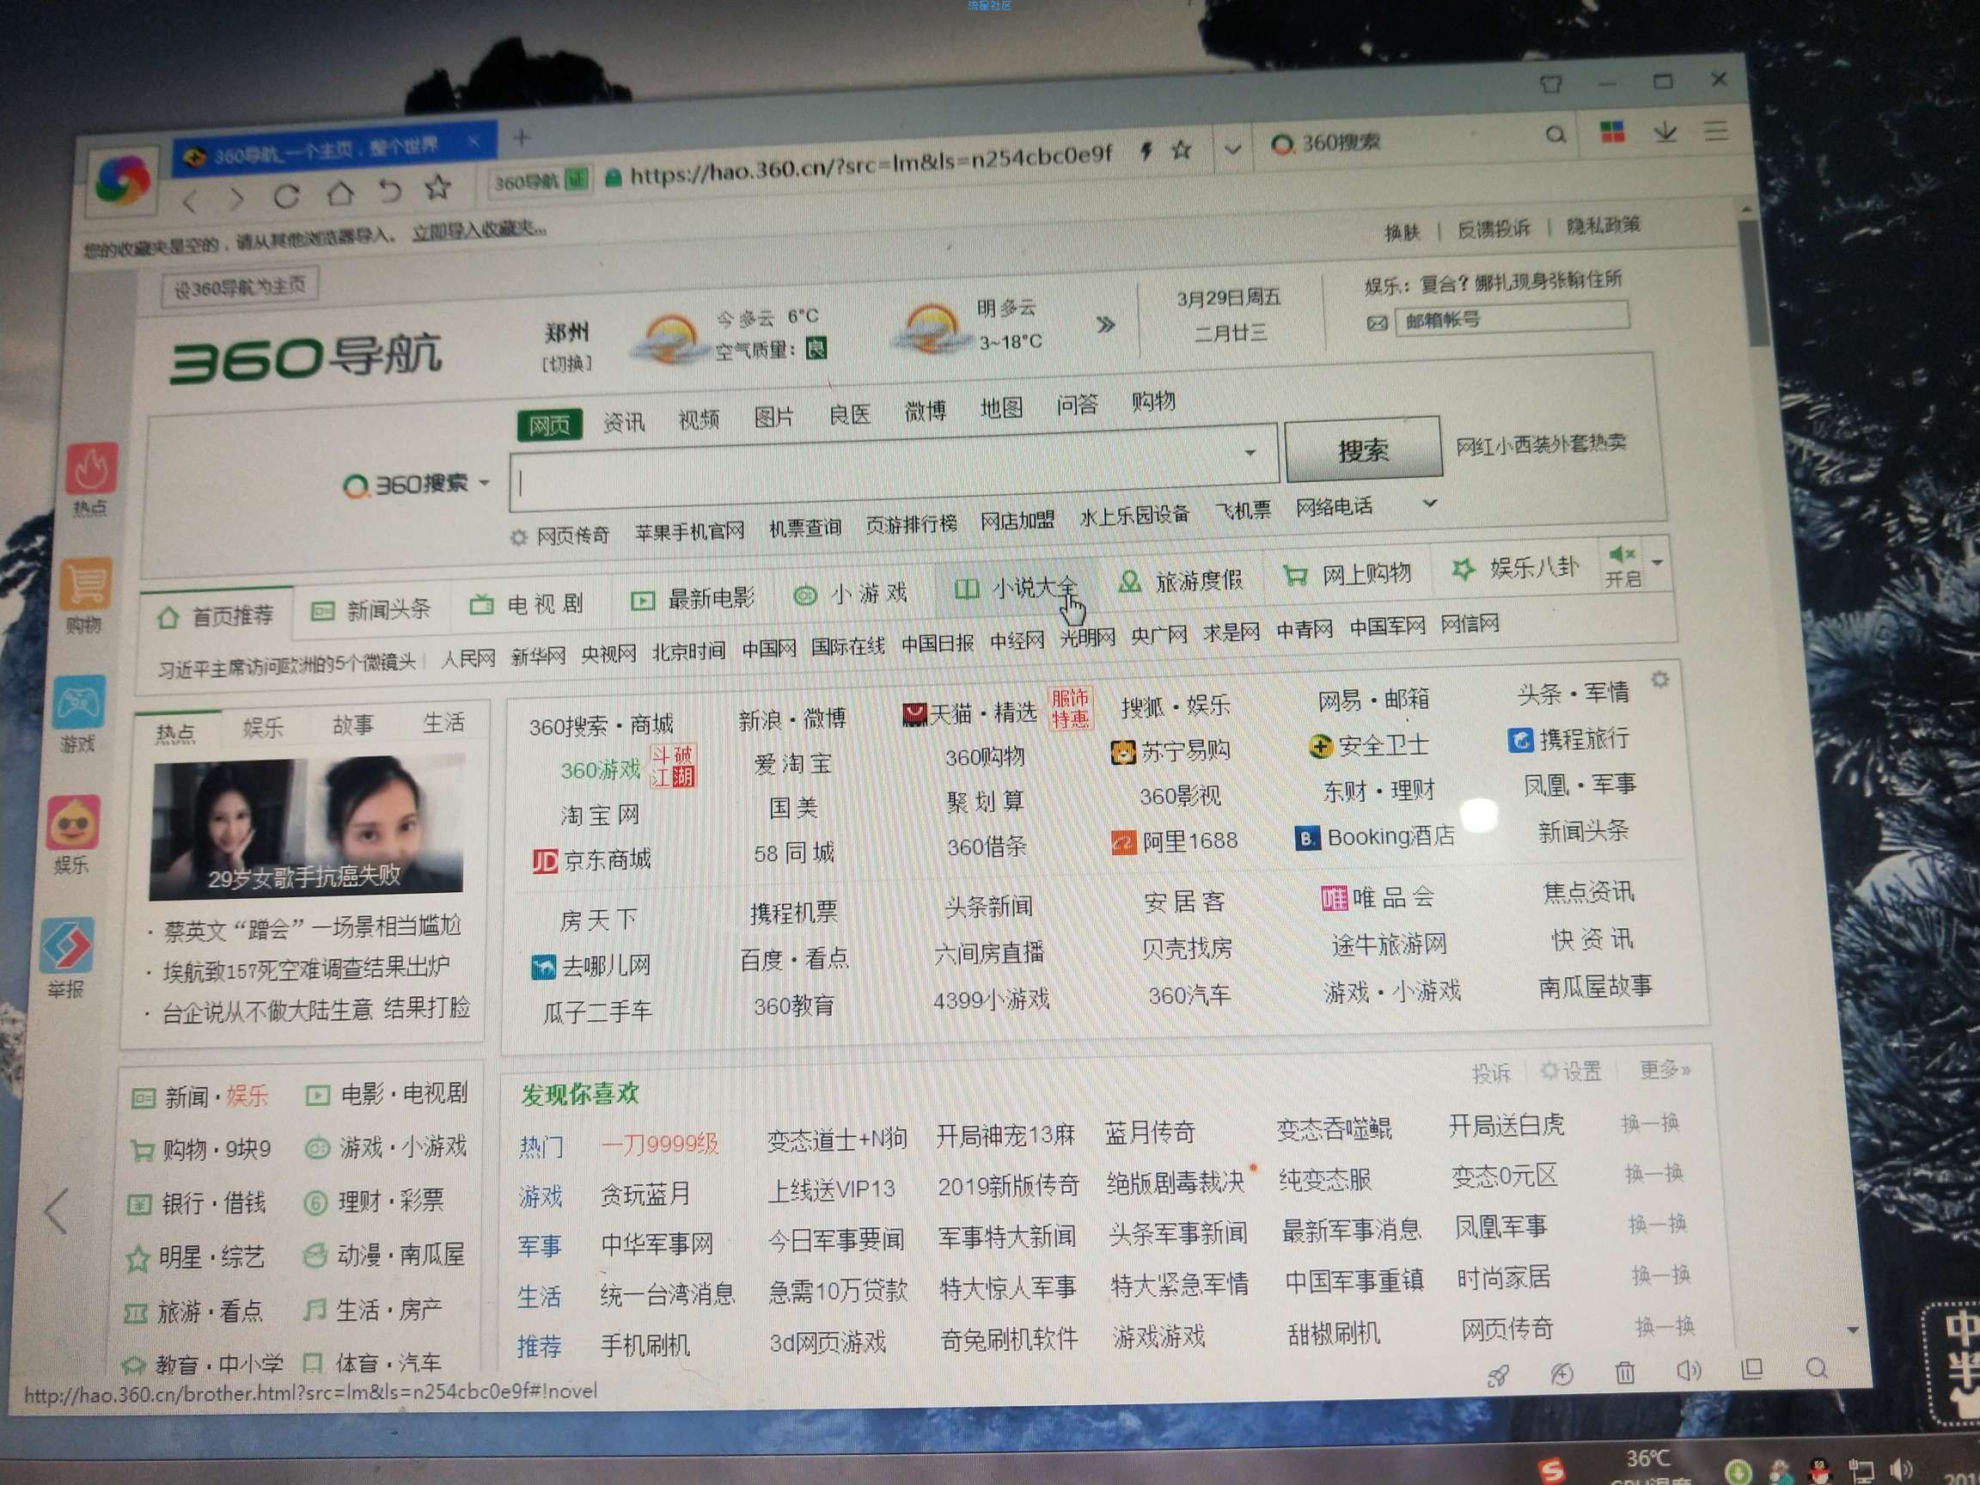
Task: Click the Sogou input method tray icon
Action: 1551,1470
